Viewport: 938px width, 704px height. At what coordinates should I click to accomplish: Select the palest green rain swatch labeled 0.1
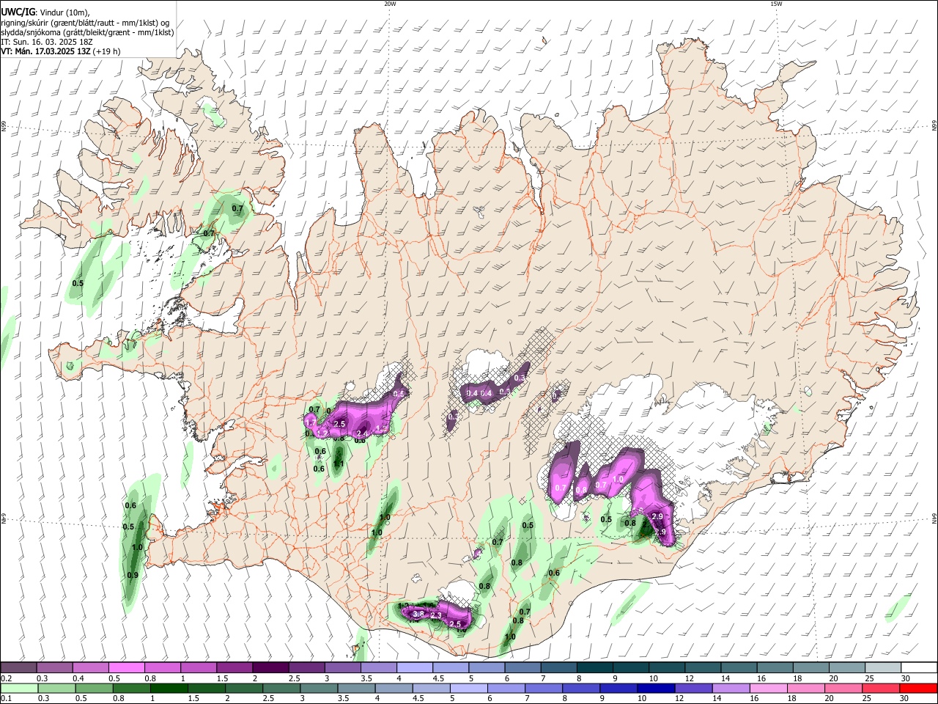pyautogui.click(x=20, y=688)
